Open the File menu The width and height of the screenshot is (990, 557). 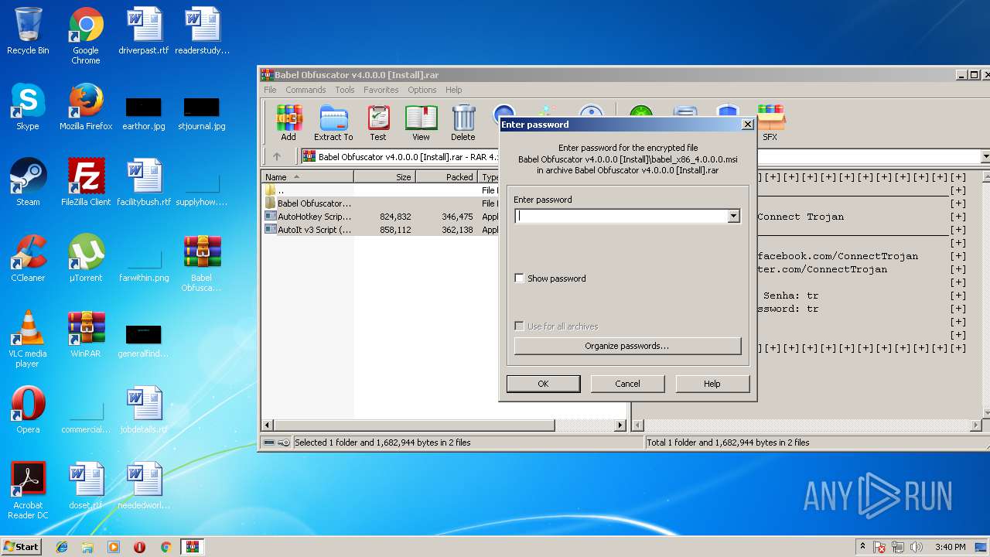[x=270, y=90]
